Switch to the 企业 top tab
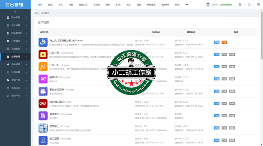 pos(50,5)
